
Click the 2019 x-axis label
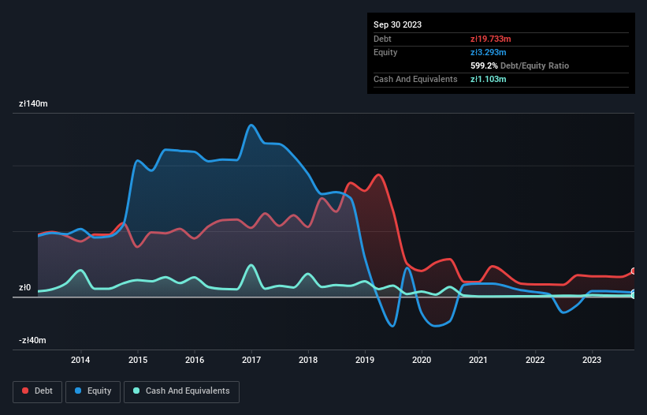[x=365, y=360]
